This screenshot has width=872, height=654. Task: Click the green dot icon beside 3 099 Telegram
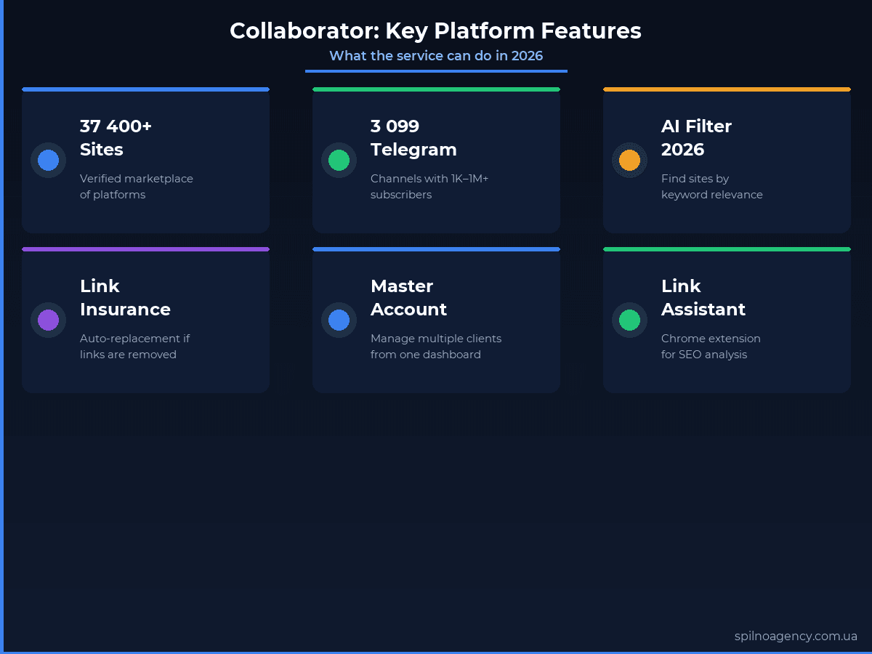coord(339,160)
